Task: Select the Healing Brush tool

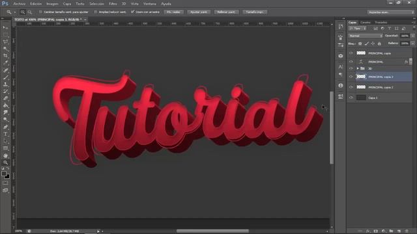Action: pos(5,70)
